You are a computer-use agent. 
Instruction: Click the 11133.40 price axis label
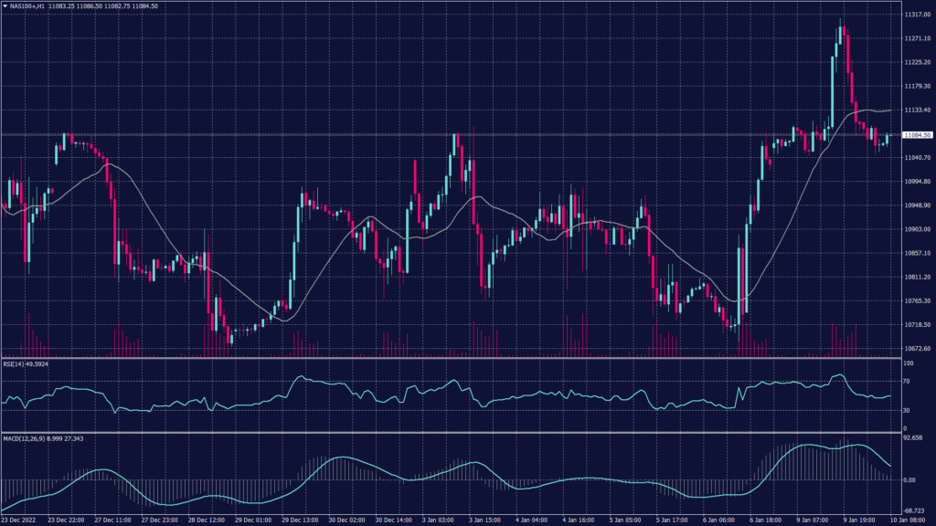pos(917,110)
